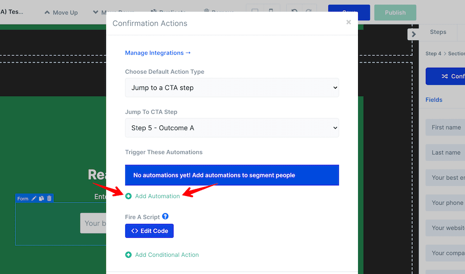Open the Jump To CTA Step dropdown
Viewport: 465px width, 274px height.
232,128
